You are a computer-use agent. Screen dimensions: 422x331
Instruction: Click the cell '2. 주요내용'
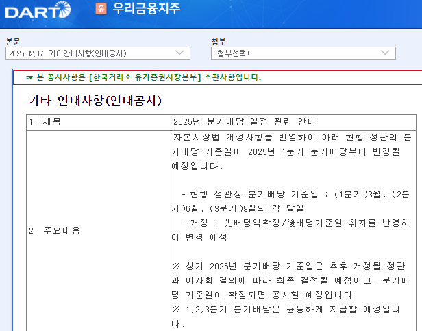point(99,231)
